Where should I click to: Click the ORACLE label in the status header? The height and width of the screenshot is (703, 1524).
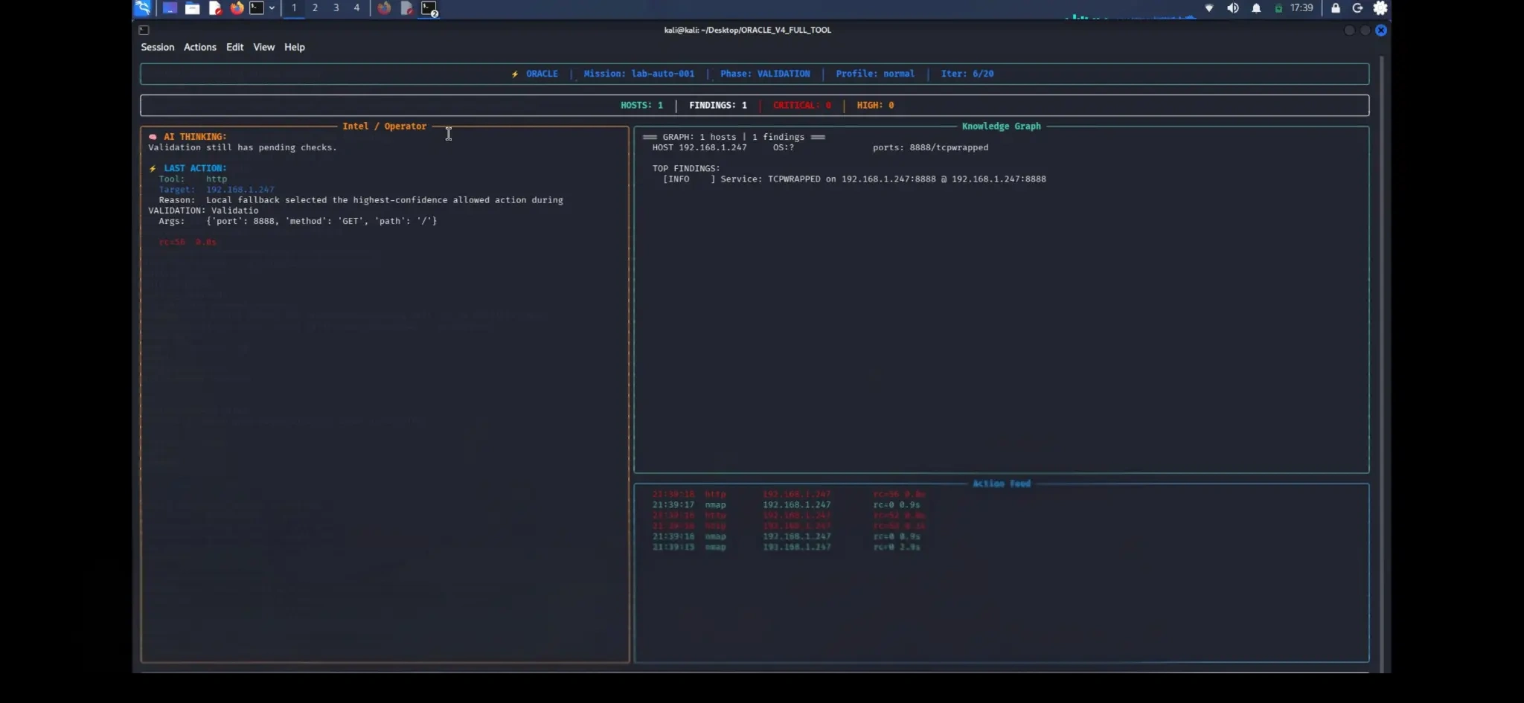click(542, 74)
